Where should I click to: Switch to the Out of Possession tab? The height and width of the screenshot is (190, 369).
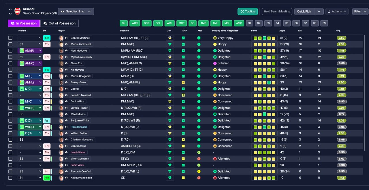point(59,23)
